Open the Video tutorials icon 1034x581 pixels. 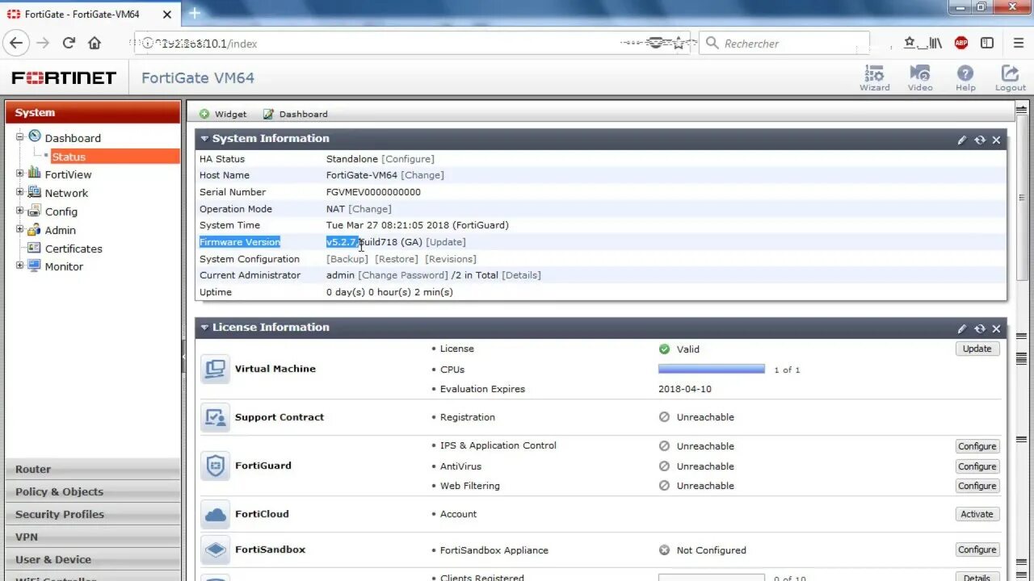[920, 78]
